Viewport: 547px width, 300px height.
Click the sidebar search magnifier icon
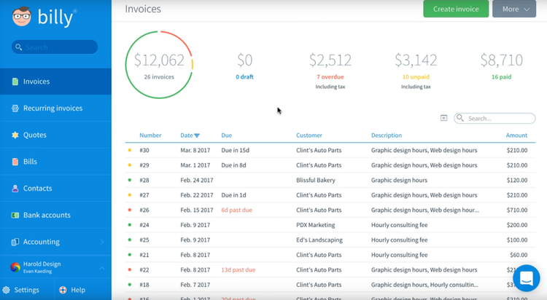point(19,47)
